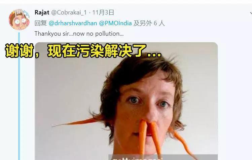This screenshot has height=160, width=252.
Task: Visit the @Cobrakai_1 handle
Action: coord(69,12)
